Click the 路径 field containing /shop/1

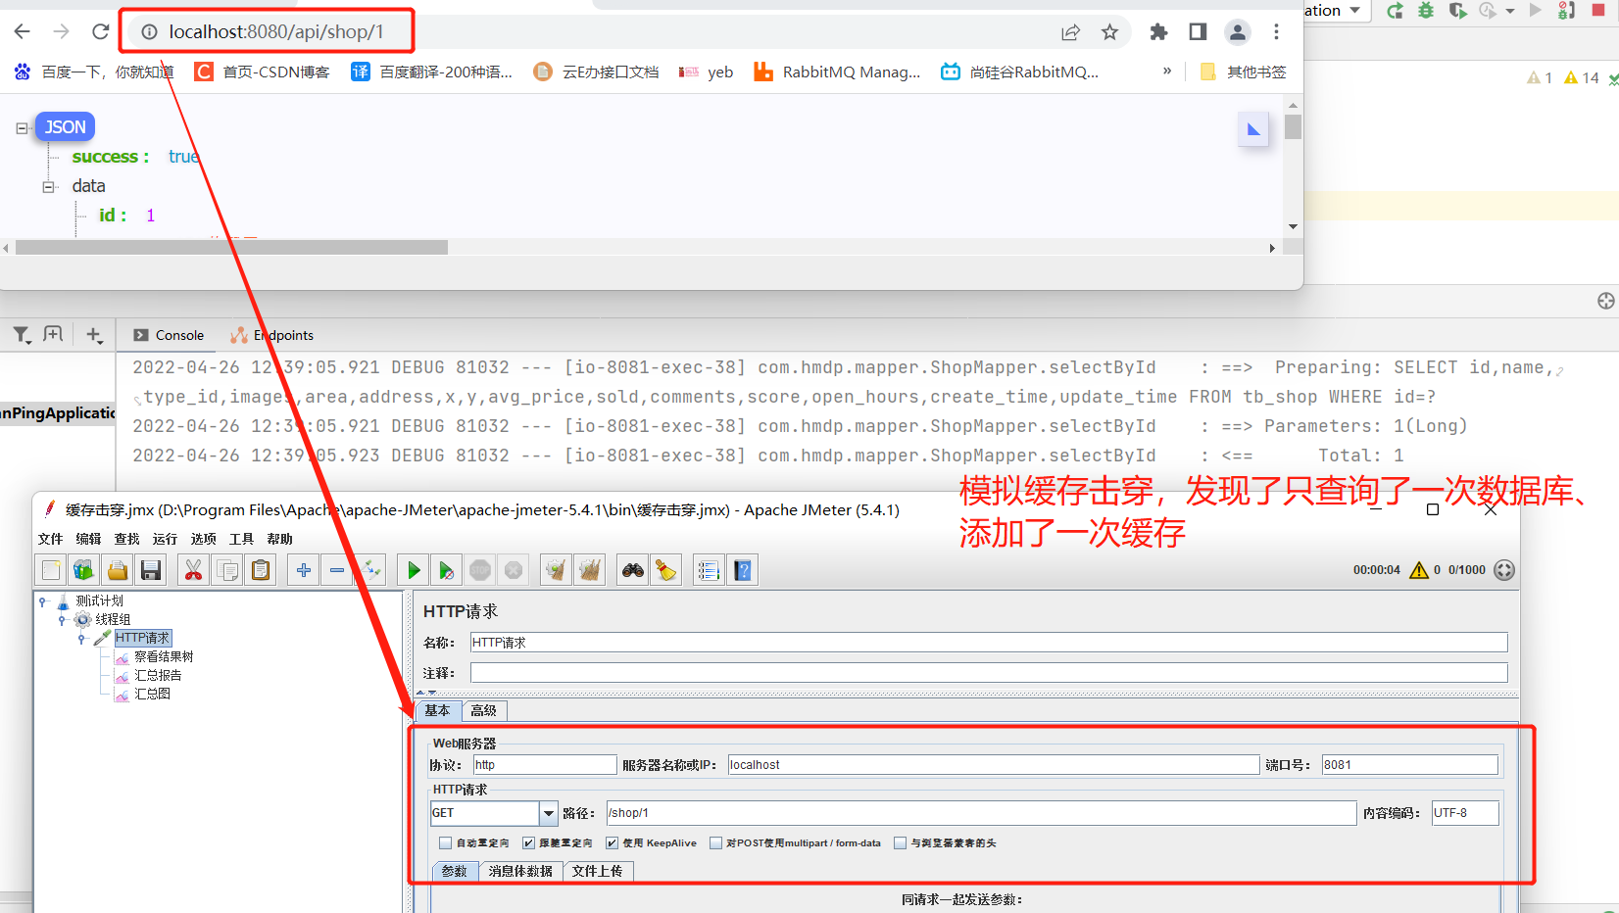tap(981, 813)
